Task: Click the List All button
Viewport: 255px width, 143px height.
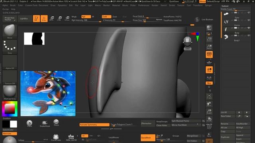Action: (x=228, y=112)
